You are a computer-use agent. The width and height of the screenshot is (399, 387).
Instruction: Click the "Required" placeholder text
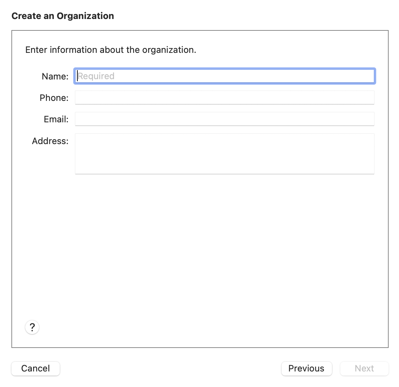pos(96,76)
